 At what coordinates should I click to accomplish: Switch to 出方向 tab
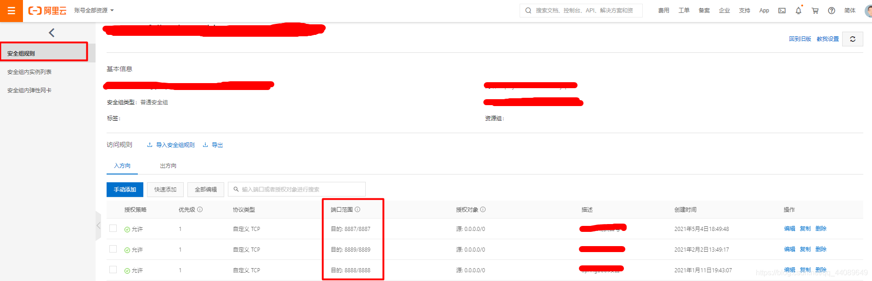[x=168, y=166]
